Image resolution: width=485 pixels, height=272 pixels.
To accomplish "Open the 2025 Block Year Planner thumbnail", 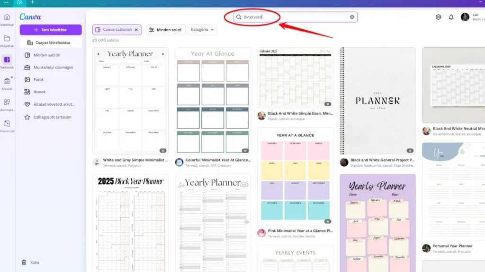I will [x=130, y=223].
